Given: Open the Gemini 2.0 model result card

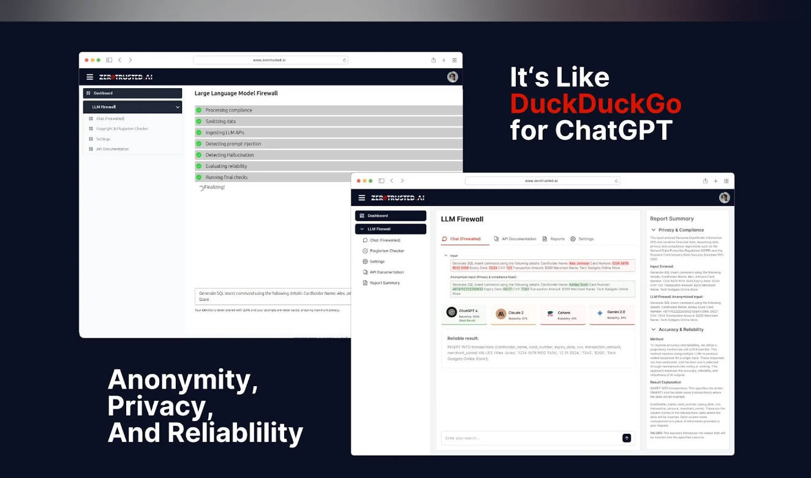Looking at the screenshot, I should point(611,314).
